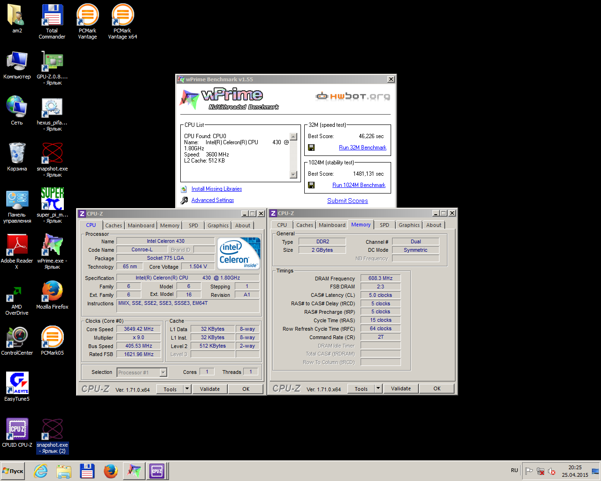Viewport: 601px width, 481px height.
Task: Open Windows Explorer from taskbar
Action: [x=64, y=471]
